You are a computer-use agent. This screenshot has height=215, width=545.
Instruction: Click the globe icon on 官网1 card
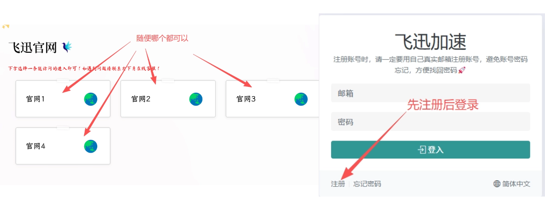[x=91, y=99]
